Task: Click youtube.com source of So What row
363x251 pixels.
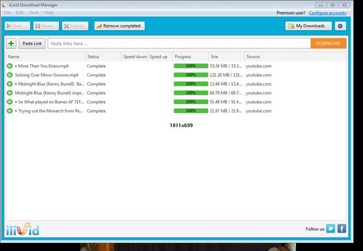Action: click(x=259, y=102)
